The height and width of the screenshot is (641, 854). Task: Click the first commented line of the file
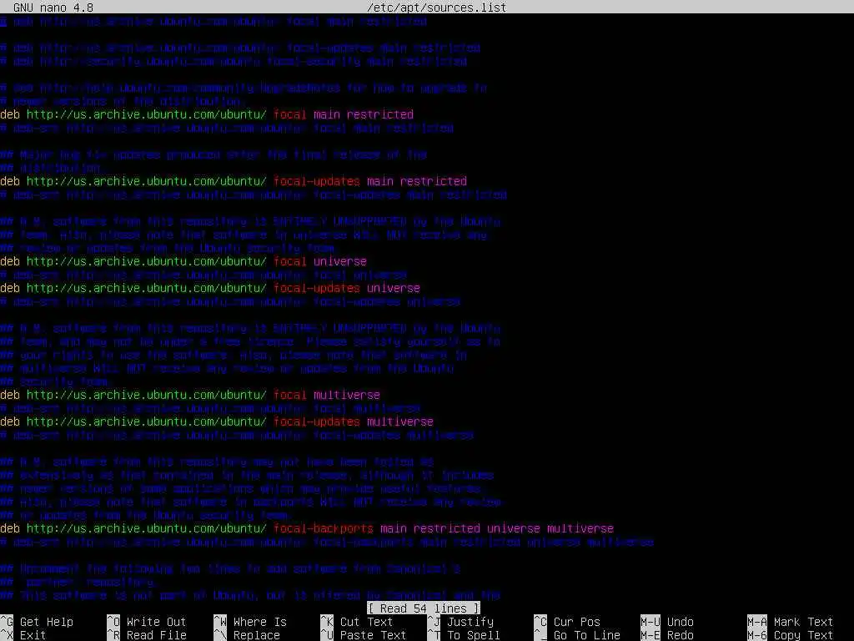click(x=213, y=21)
